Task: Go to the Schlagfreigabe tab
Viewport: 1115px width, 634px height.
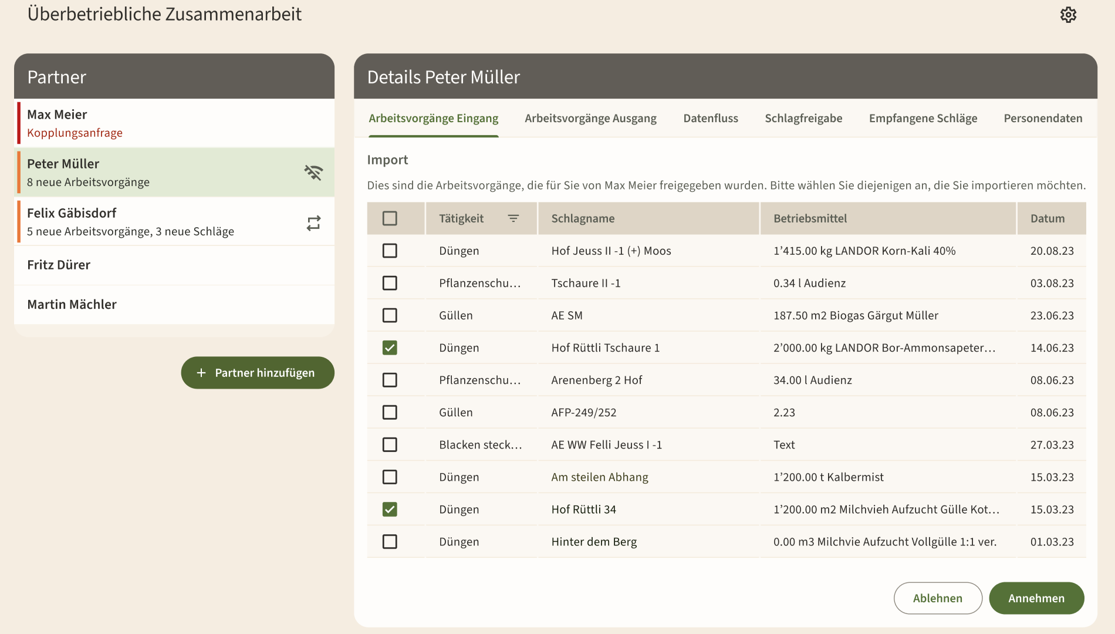Action: click(x=803, y=119)
